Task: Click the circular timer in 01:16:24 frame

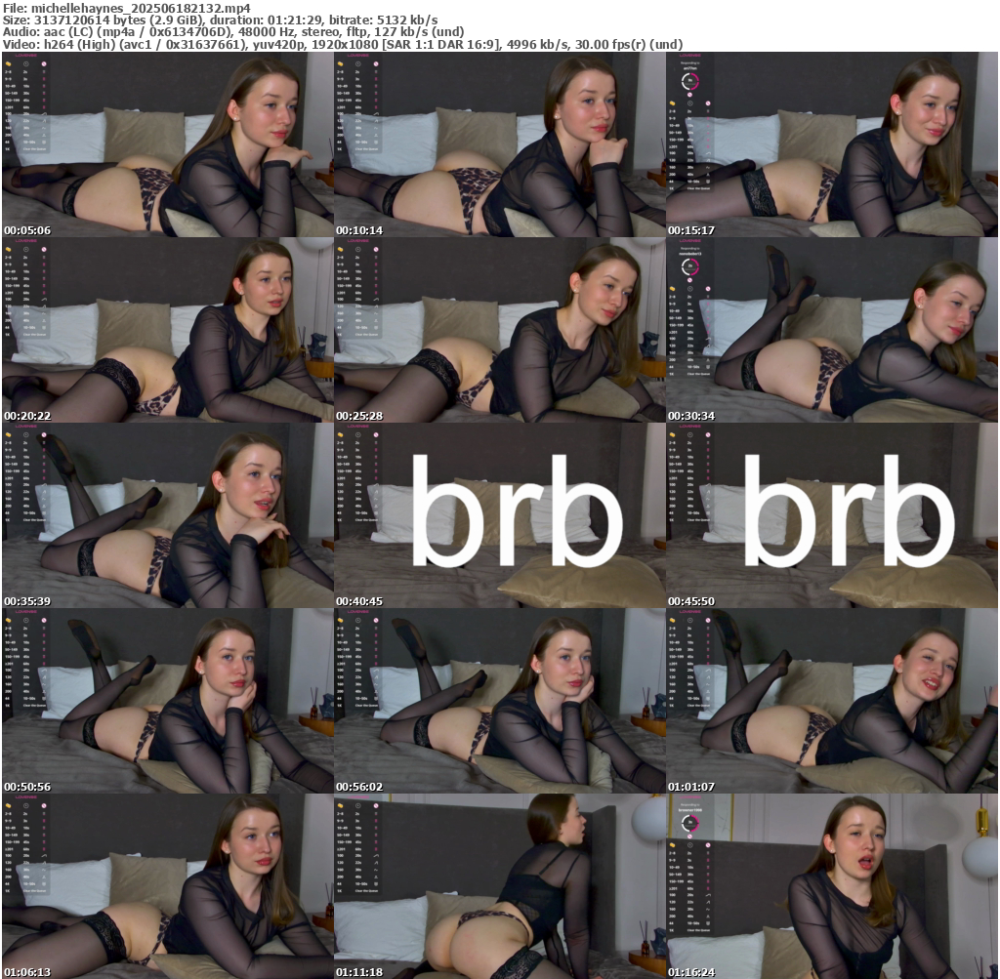Action: (689, 823)
